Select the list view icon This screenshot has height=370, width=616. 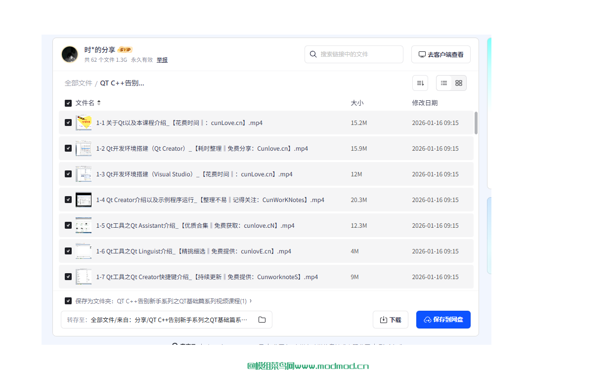point(443,83)
